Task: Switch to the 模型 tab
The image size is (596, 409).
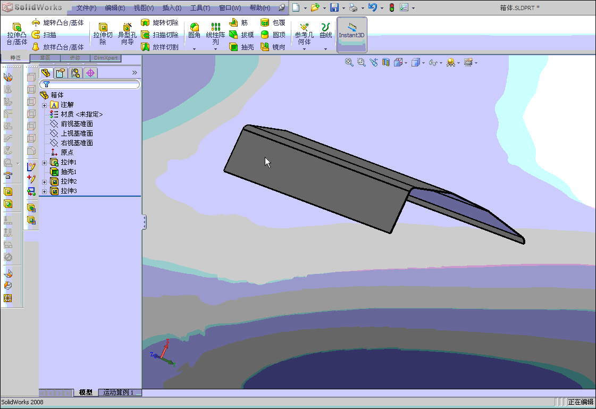Action: (86, 393)
